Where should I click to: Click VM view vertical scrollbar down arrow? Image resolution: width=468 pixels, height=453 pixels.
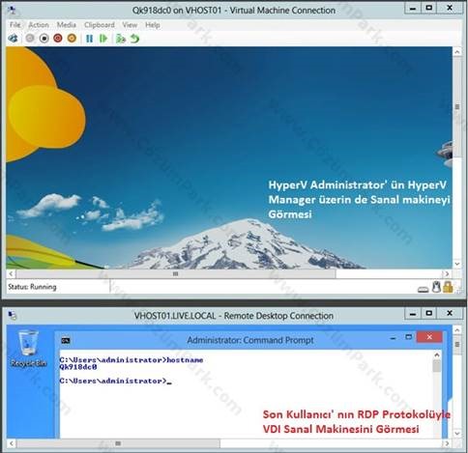457,264
